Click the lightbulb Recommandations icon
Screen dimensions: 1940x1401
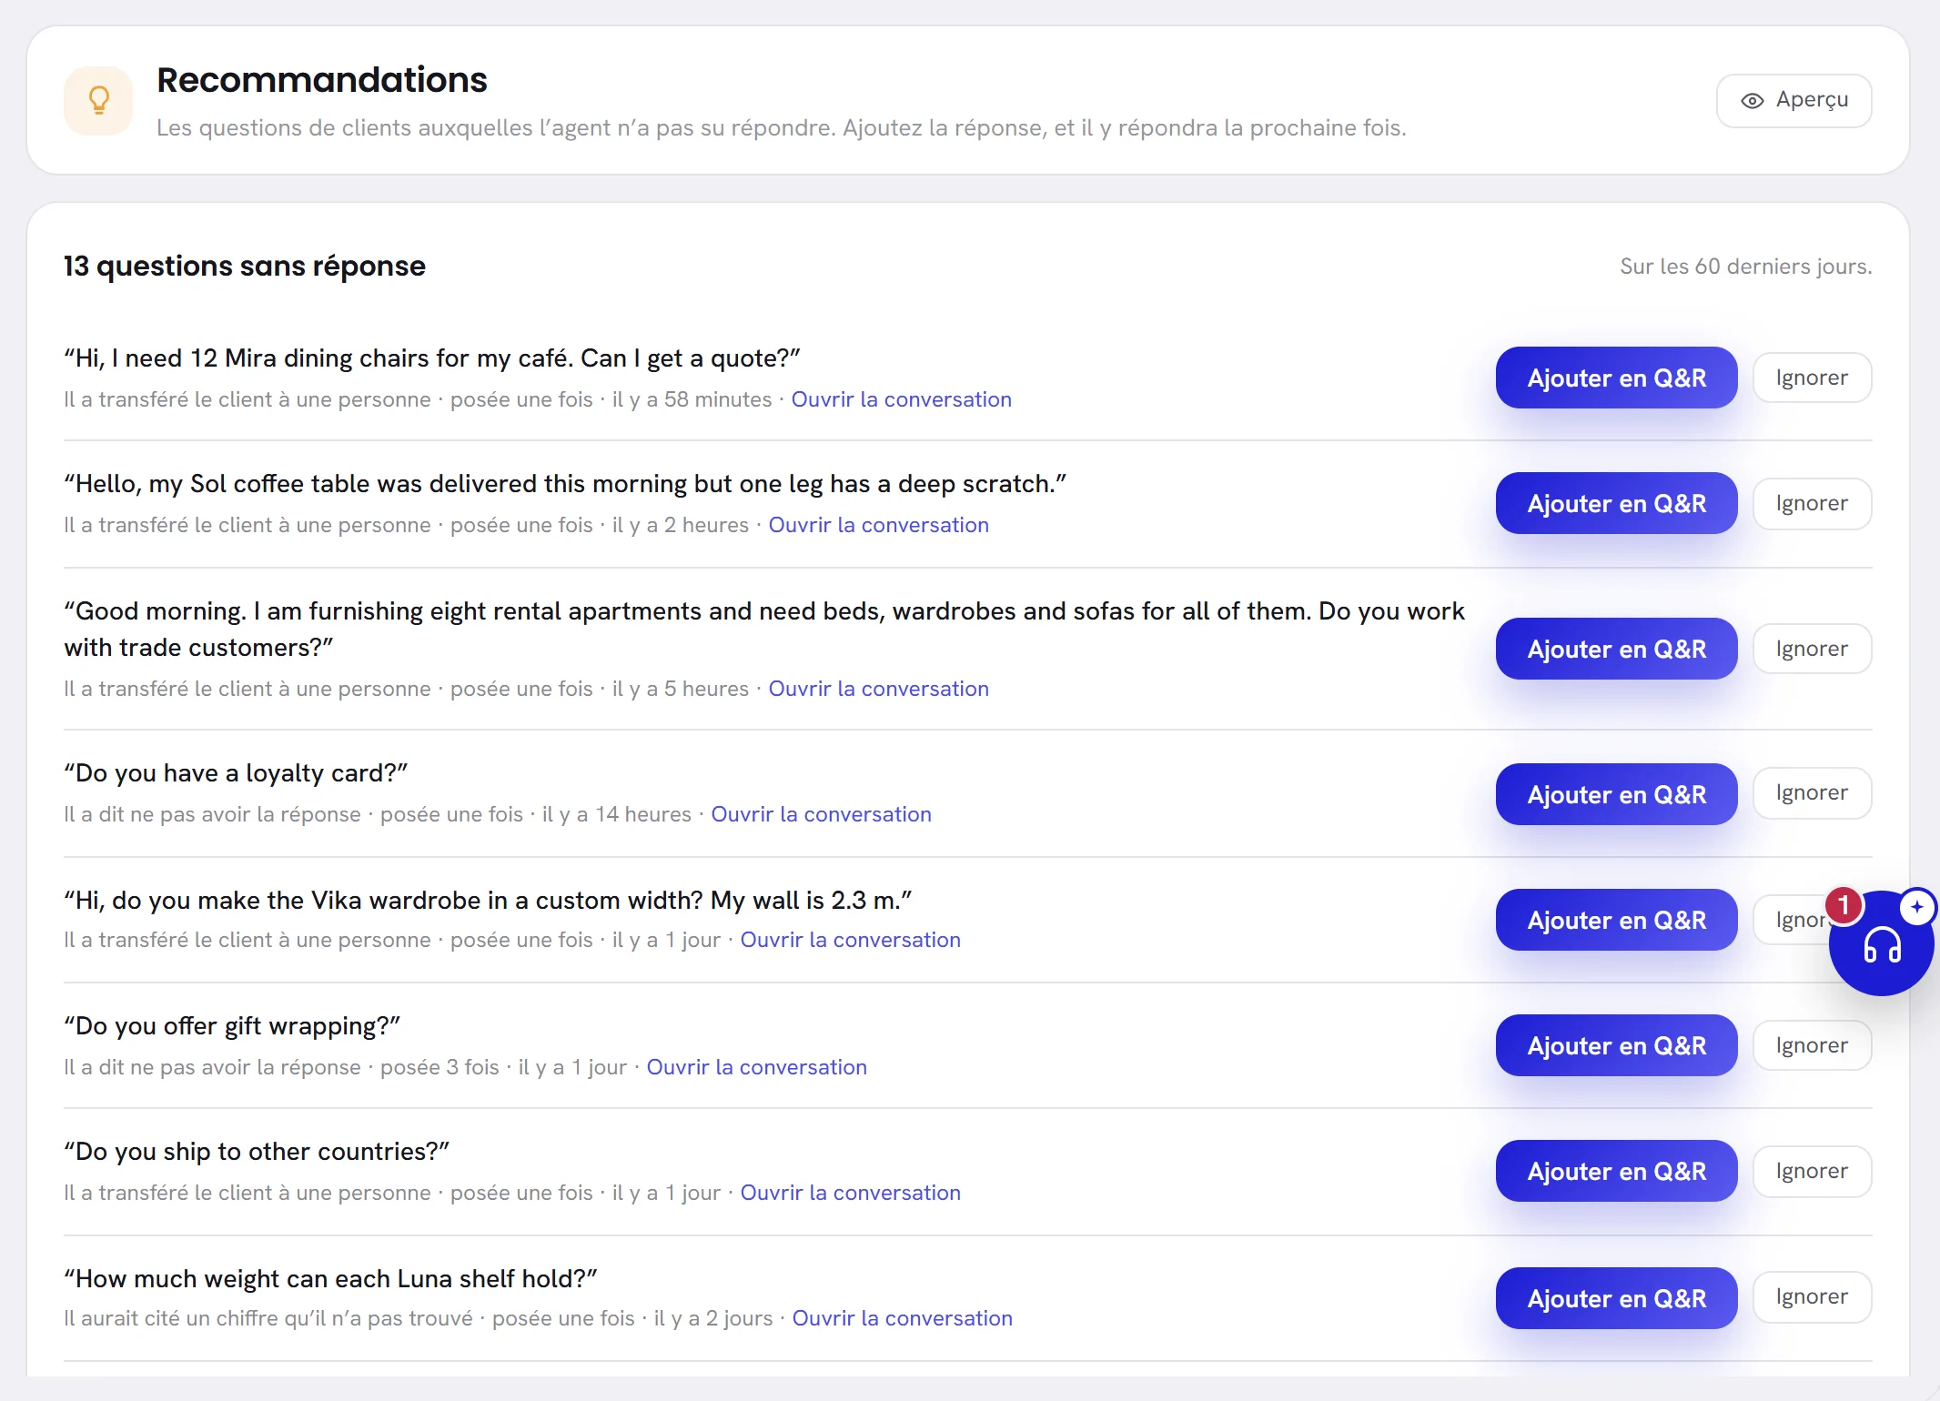tap(98, 100)
